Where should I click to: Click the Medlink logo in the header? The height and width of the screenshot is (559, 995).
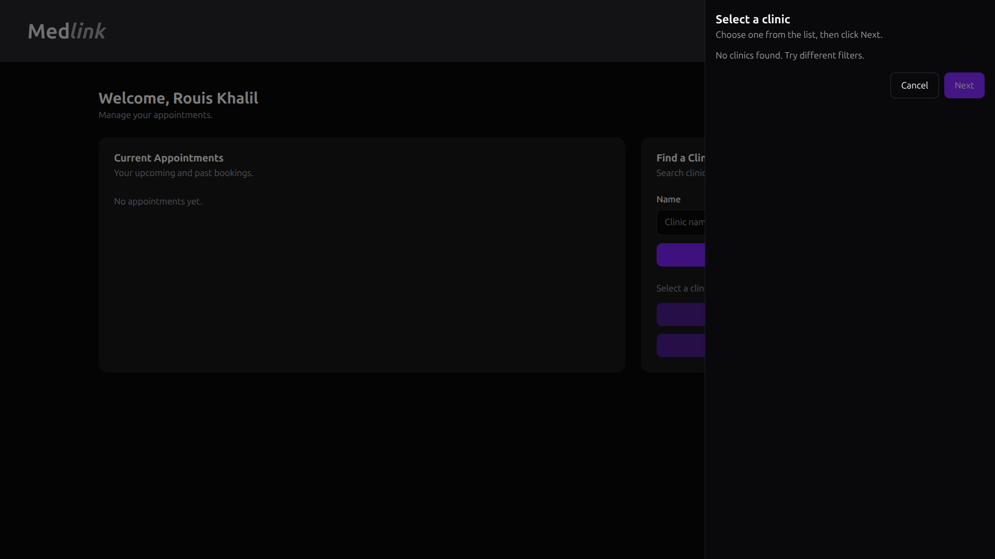point(67,31)
